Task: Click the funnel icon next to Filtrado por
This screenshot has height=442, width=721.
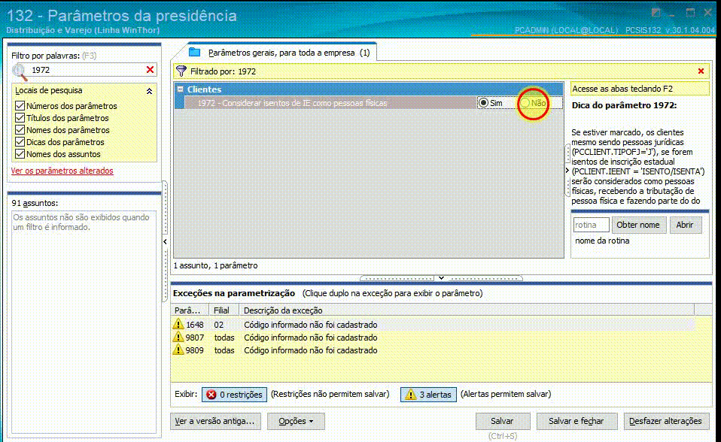Action: (x=181, y=71)
